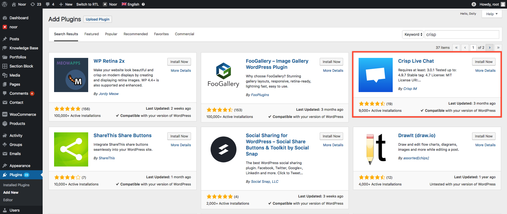This screenshot has width=507, height=214.
Task: Open the Keyword search type dropdown
Action: click(413, 34)
